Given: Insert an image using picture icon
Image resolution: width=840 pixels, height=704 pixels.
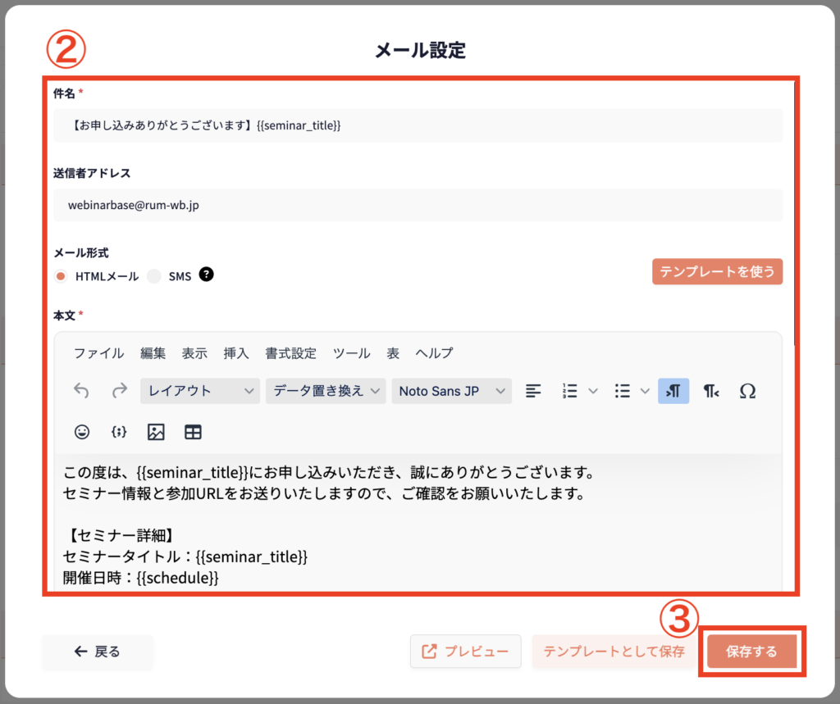Looking at the screenshot, I should click(x=156, y=432).
